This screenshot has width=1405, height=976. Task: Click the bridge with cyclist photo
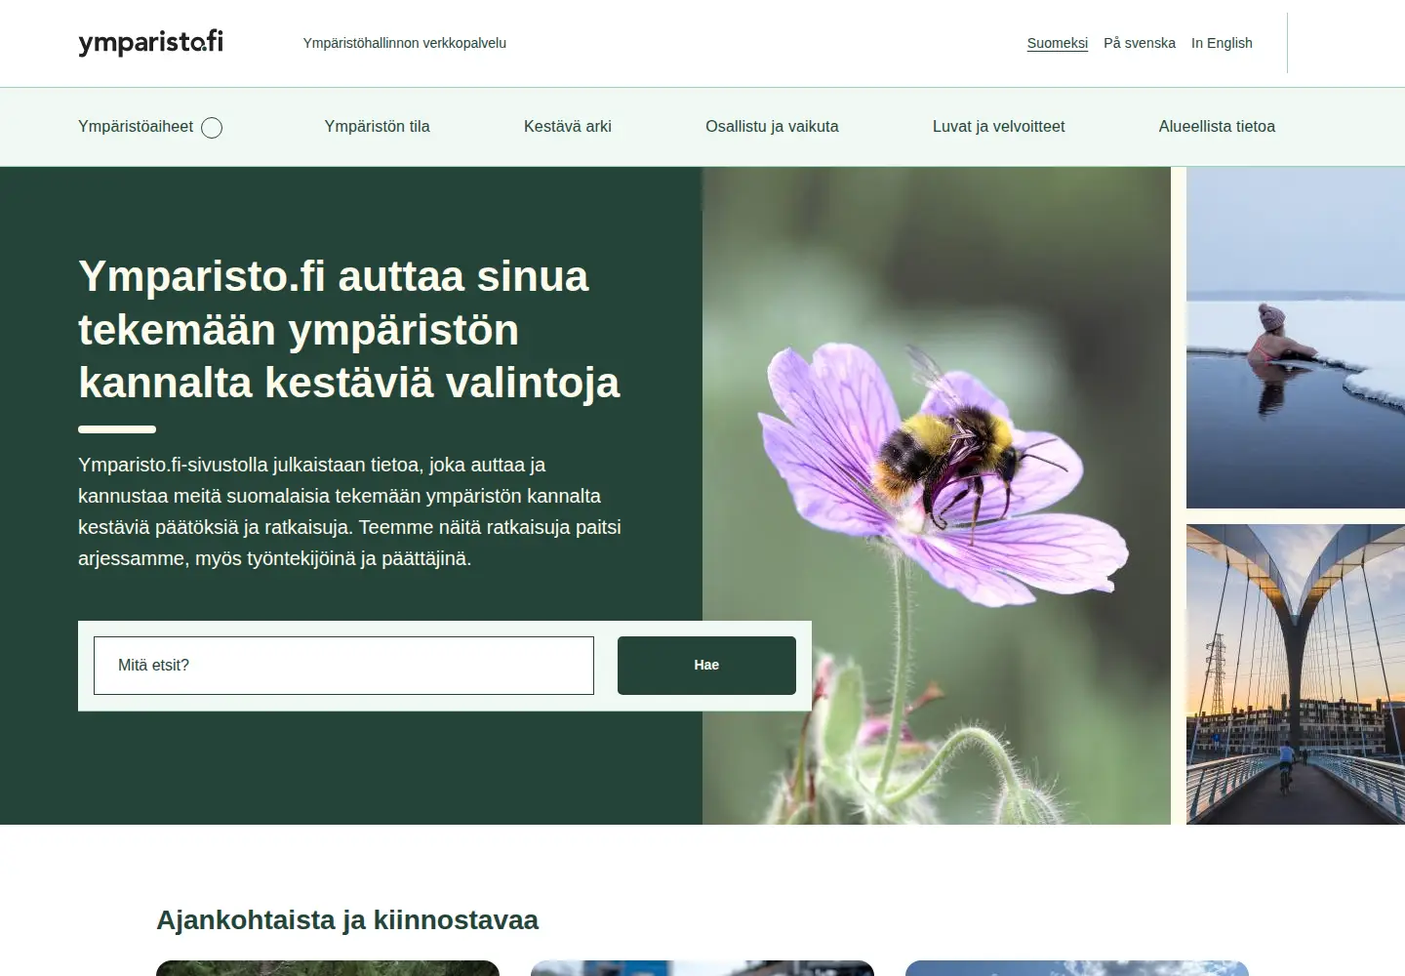pyautogui.click(x=1296, y=674)
